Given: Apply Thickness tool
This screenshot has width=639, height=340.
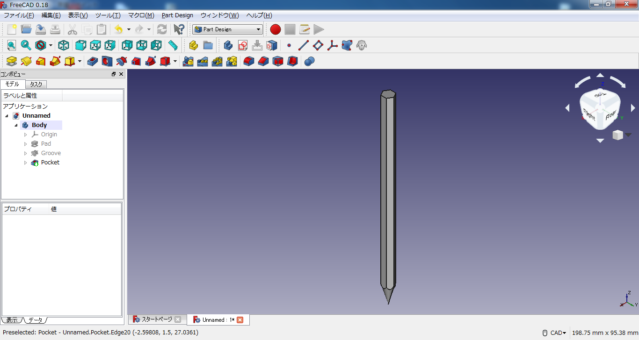Looking at the screenshot, I should coord(292,61).
